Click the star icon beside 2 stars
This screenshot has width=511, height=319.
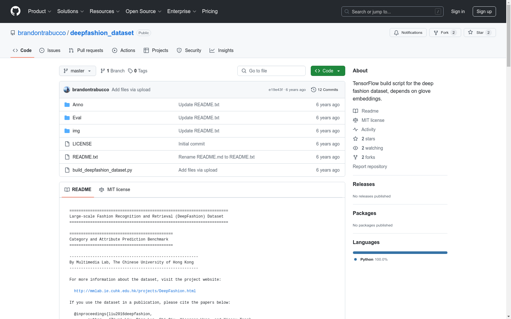tap(355, 139)
